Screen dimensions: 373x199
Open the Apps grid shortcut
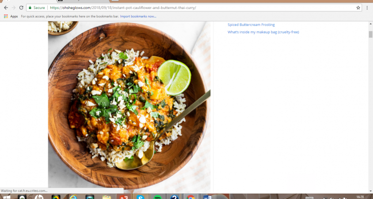coord(11,16)
